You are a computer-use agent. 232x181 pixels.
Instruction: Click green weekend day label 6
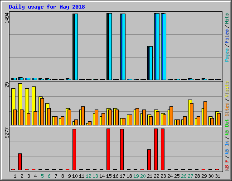[x=49, y=176]
